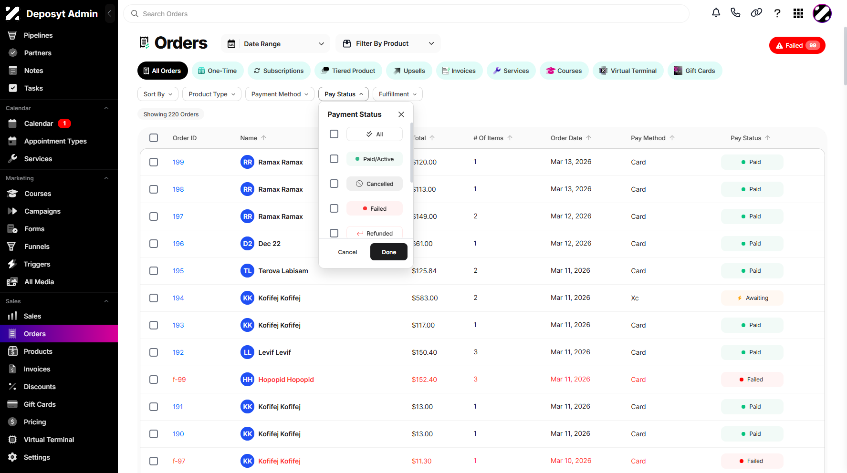Screen dimensions: 847x473
Task: Click the phone icon in top bar
Action: click(735, 13)
